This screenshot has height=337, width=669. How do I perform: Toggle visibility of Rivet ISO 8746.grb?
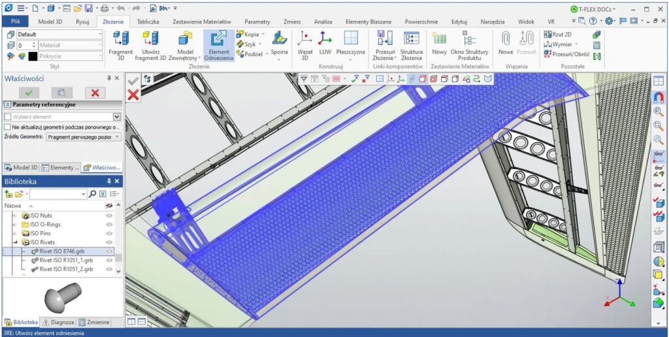point(110,251)
